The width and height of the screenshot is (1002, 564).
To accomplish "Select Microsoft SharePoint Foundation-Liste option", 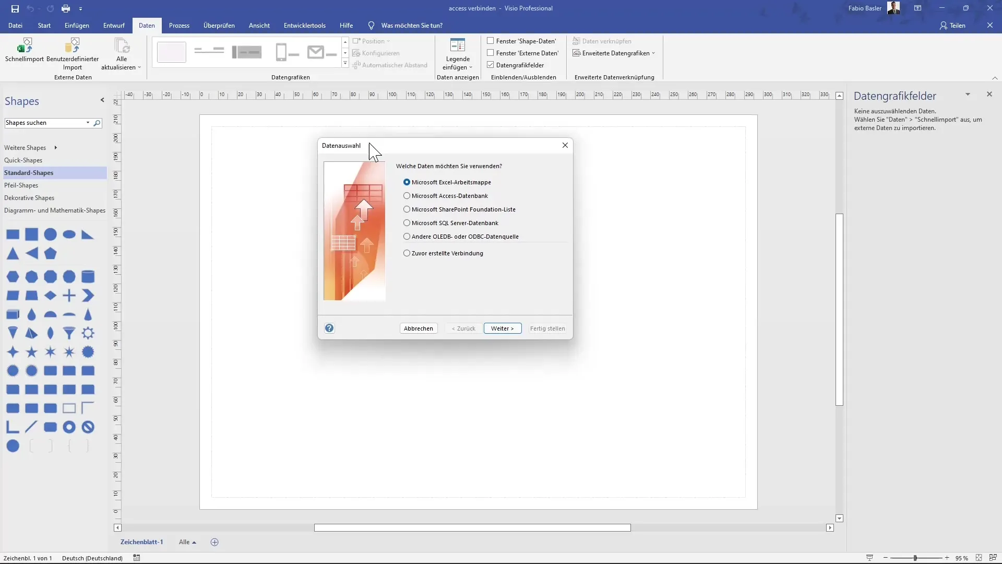I will [x=459, y=209].
